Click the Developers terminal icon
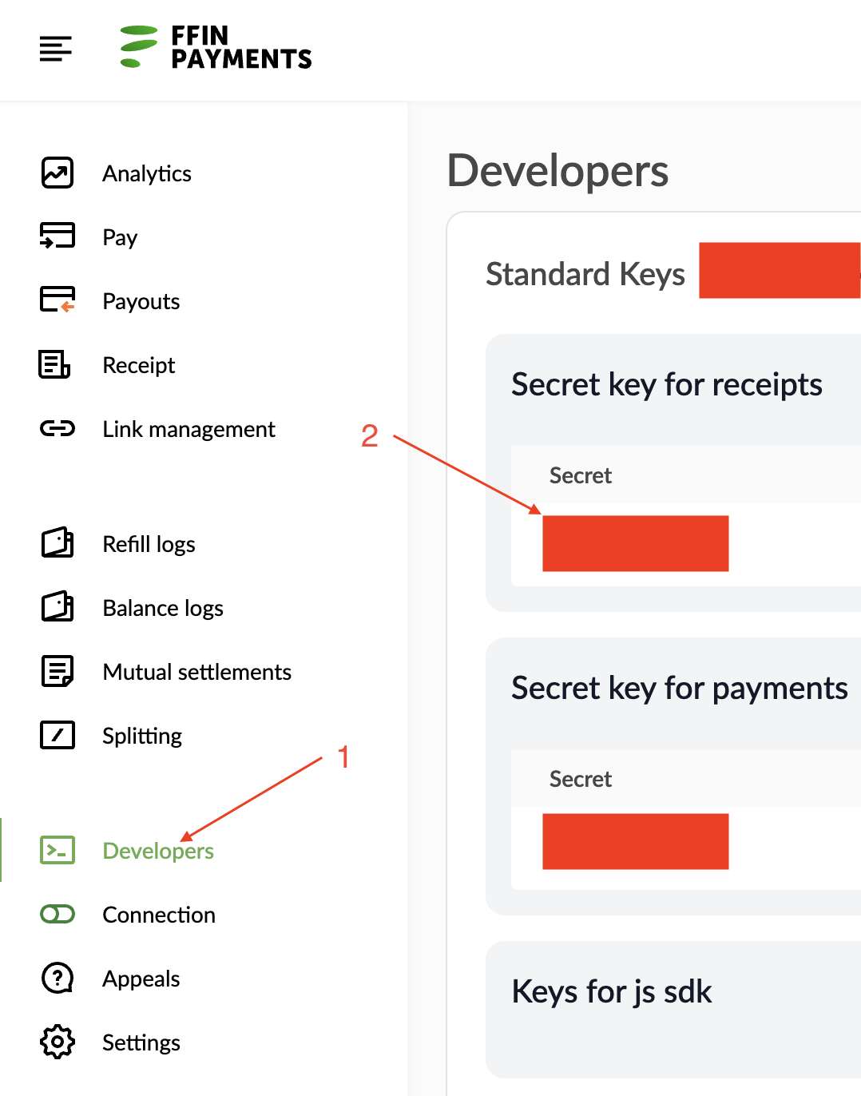The image size is (861, 1096). [58, 850]
